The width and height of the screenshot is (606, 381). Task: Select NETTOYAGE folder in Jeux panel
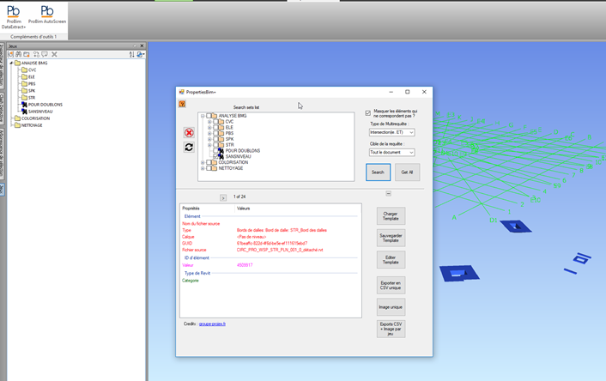(x=28, y=125)
